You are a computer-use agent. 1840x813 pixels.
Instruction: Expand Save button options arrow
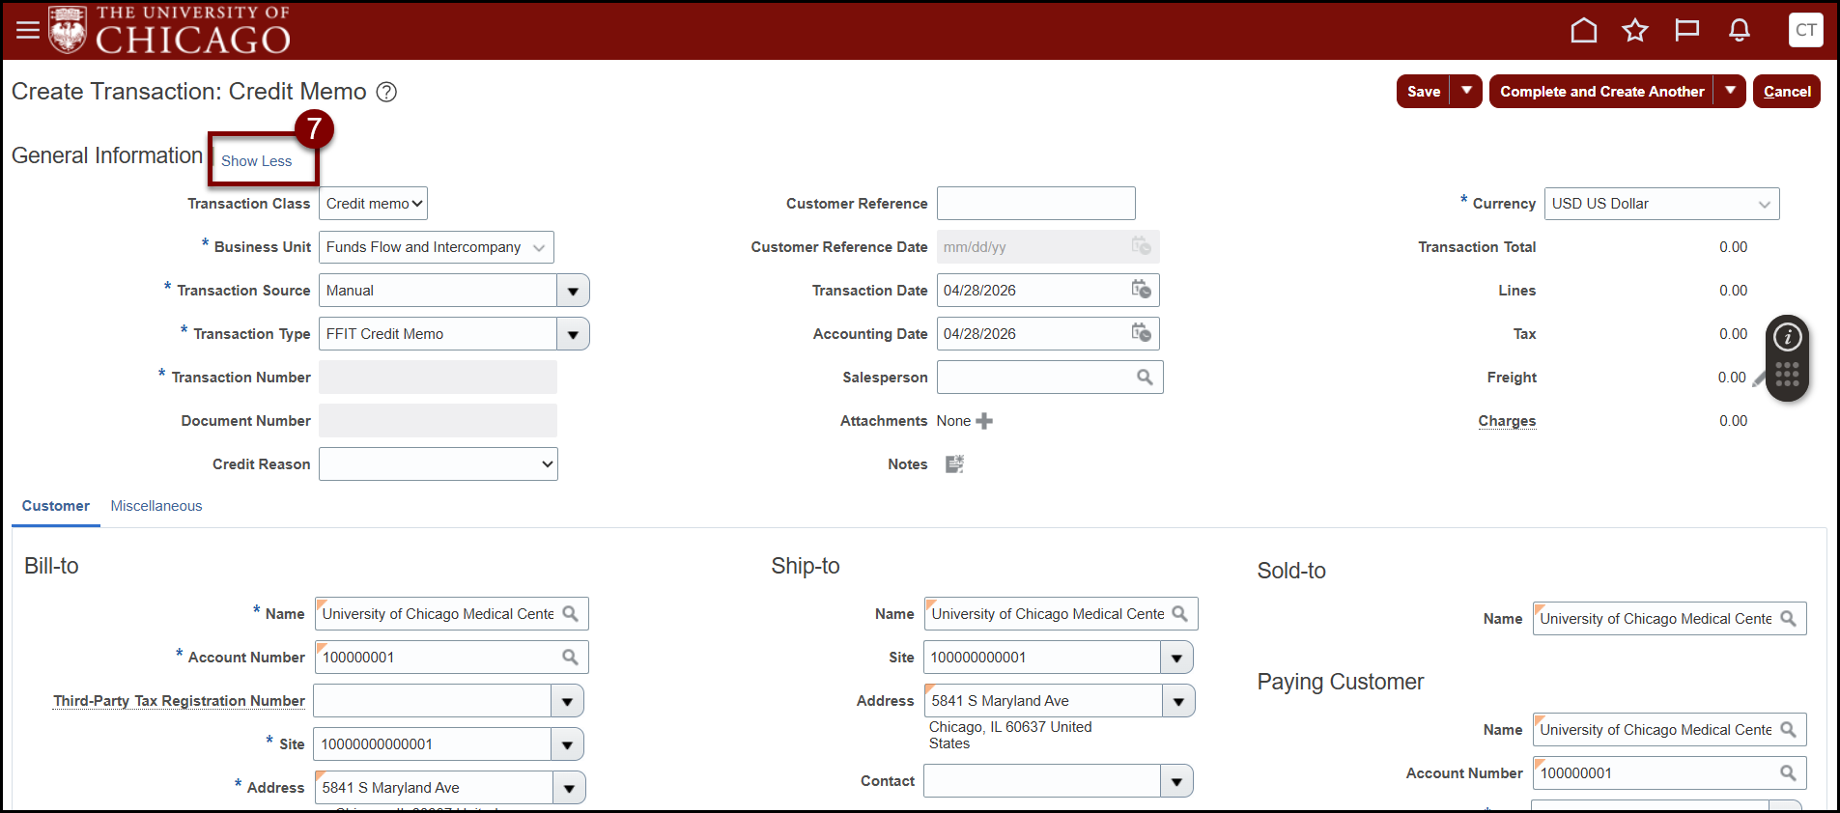click(x=1466, y=92)
